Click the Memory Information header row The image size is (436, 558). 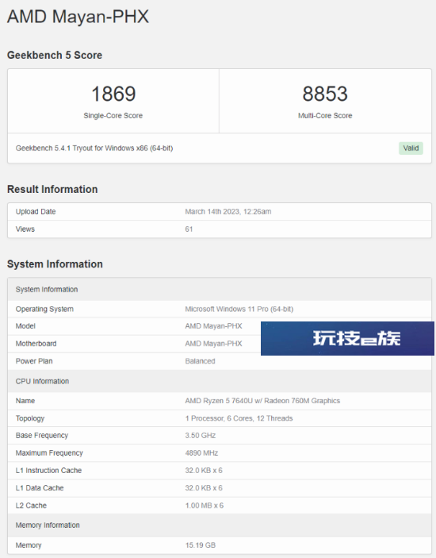pyautogui.click(x=220, y=525)
